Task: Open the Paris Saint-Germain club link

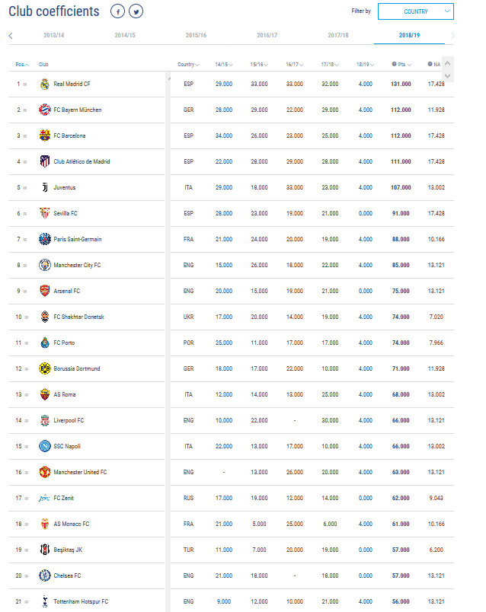Action: pos(77,239)
